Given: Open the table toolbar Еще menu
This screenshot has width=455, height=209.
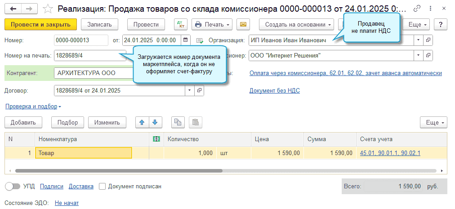Looking at the screenshot, I should coord(434,122).
